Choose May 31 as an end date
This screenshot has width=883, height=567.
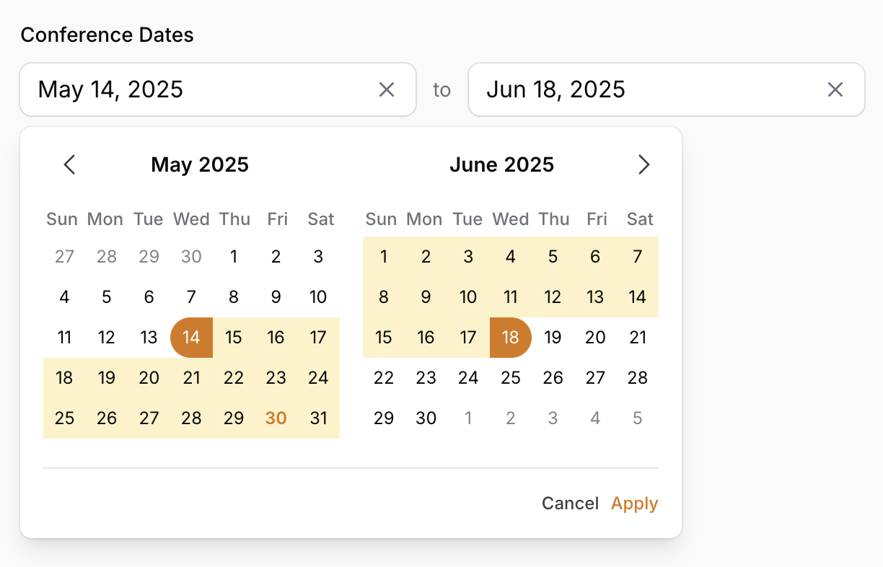[319, 418]
